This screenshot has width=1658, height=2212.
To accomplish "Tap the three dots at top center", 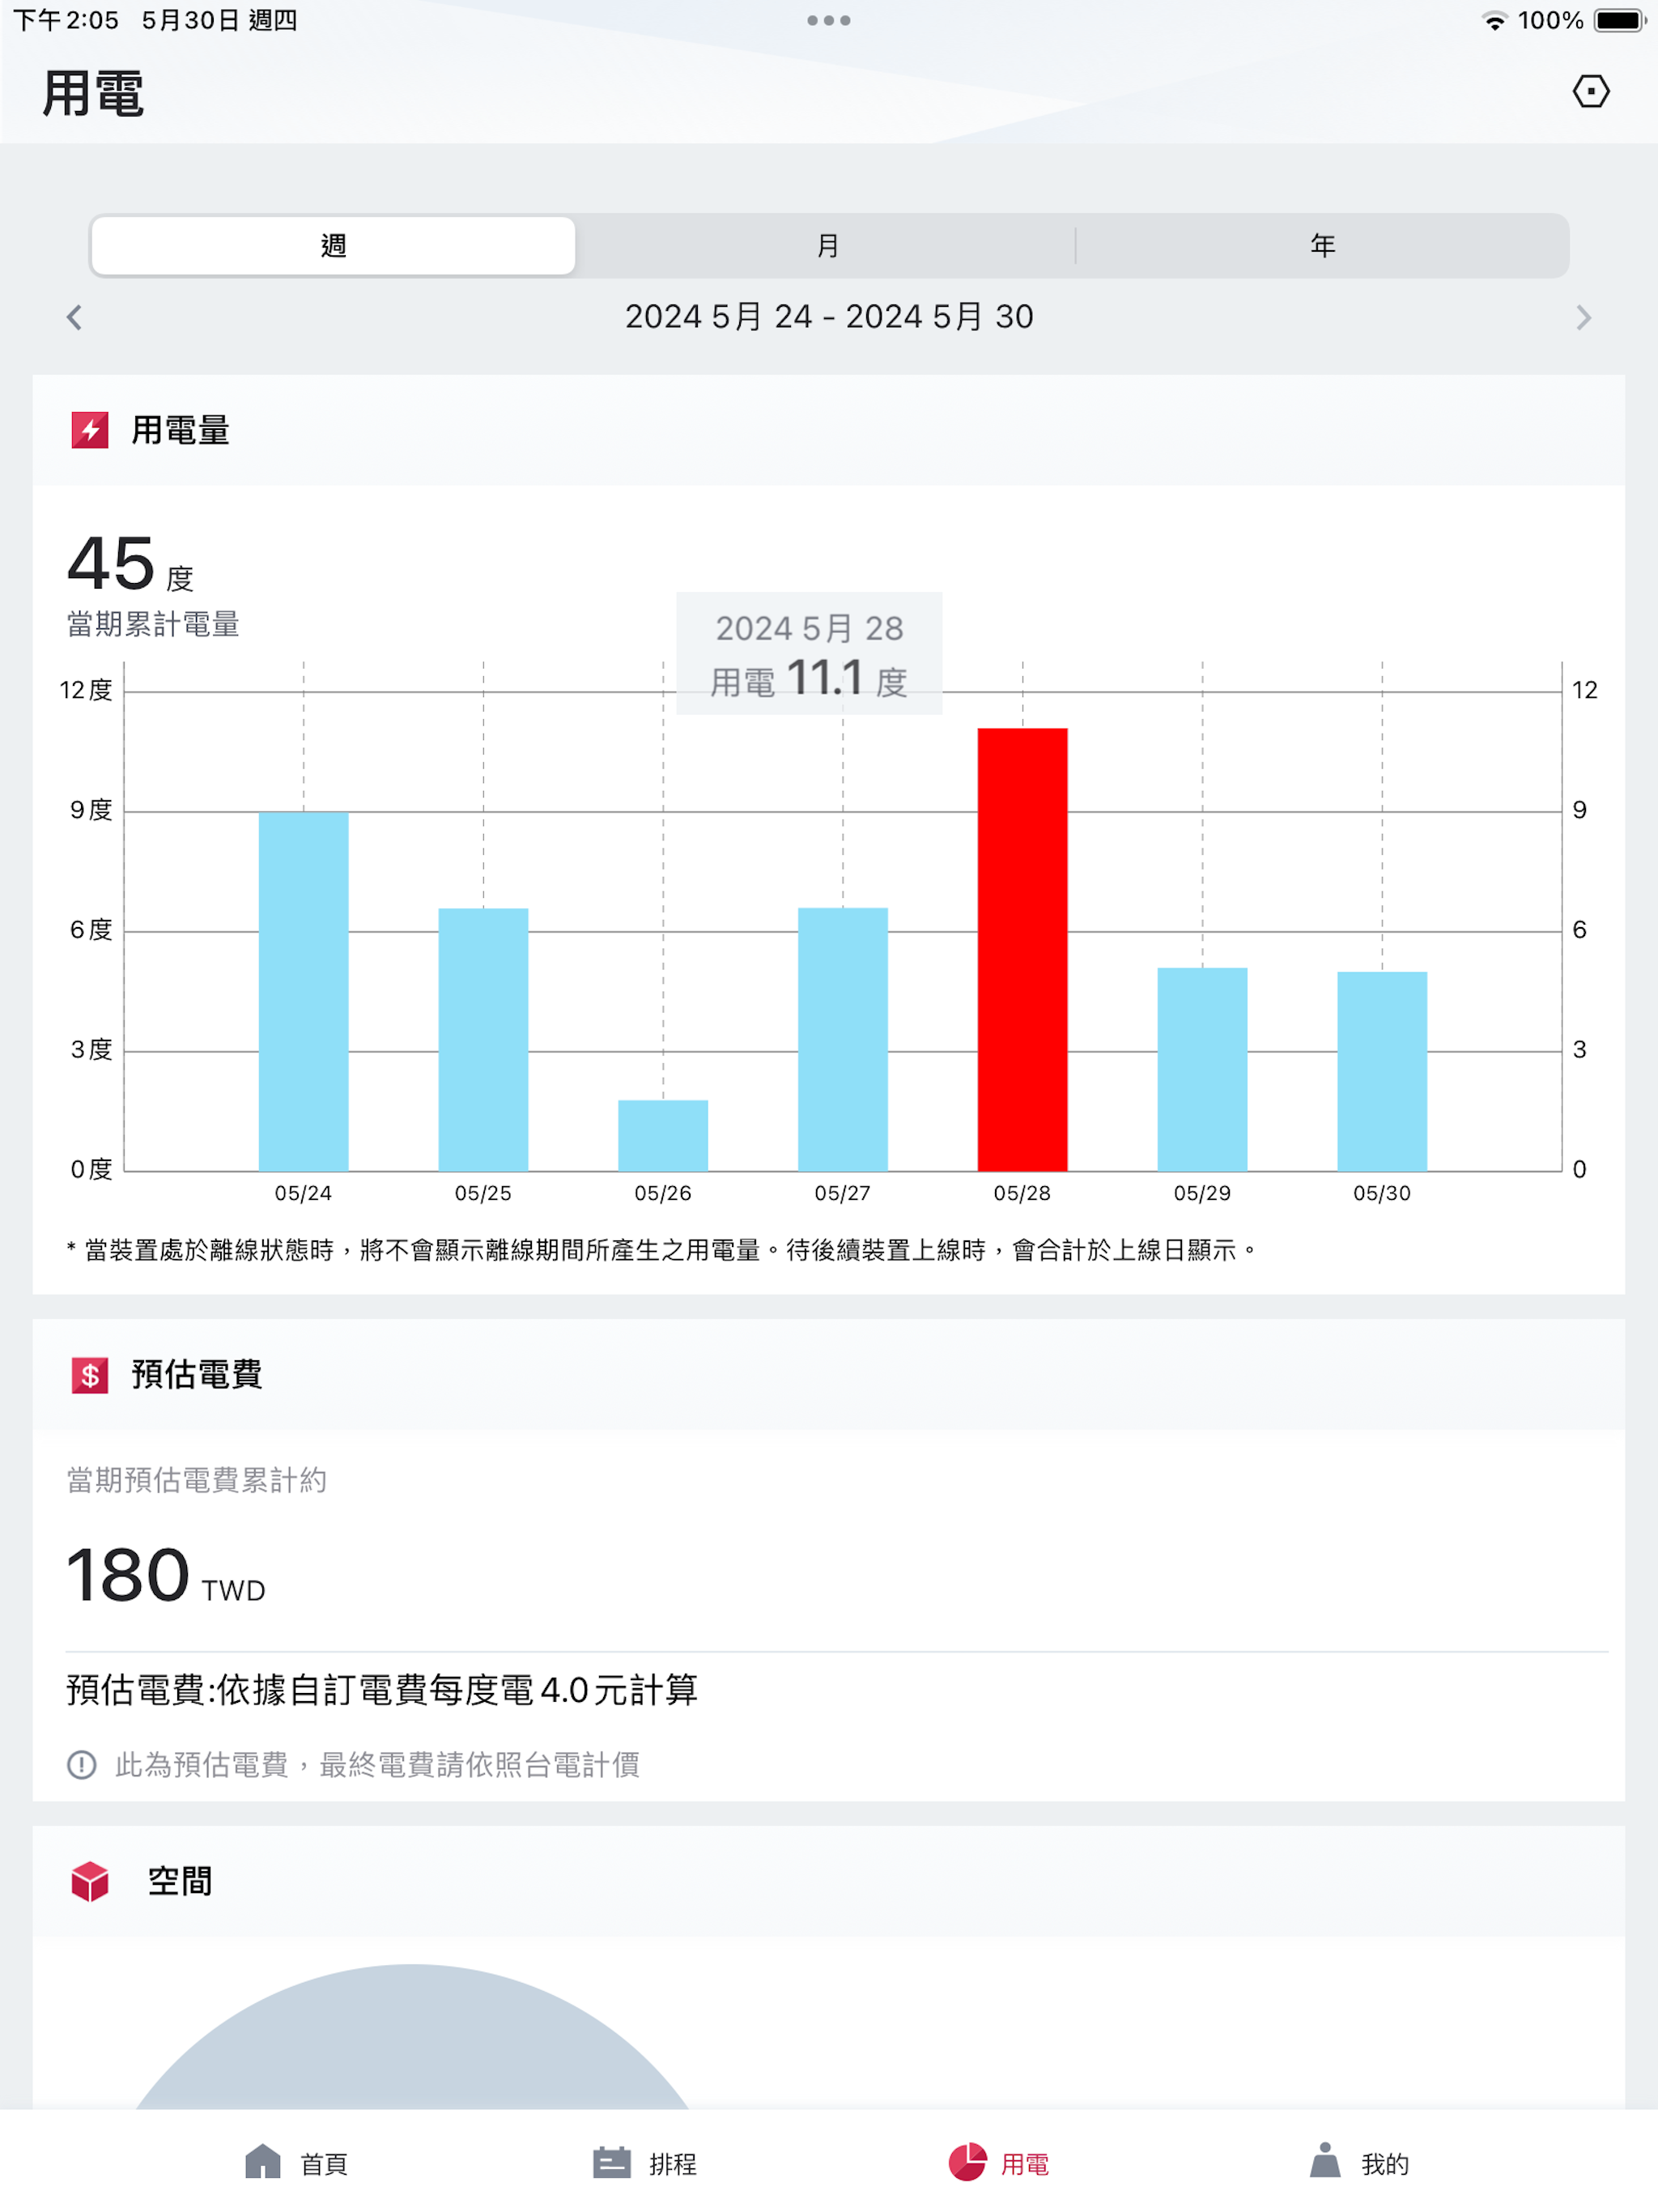I will coord(829,20).
